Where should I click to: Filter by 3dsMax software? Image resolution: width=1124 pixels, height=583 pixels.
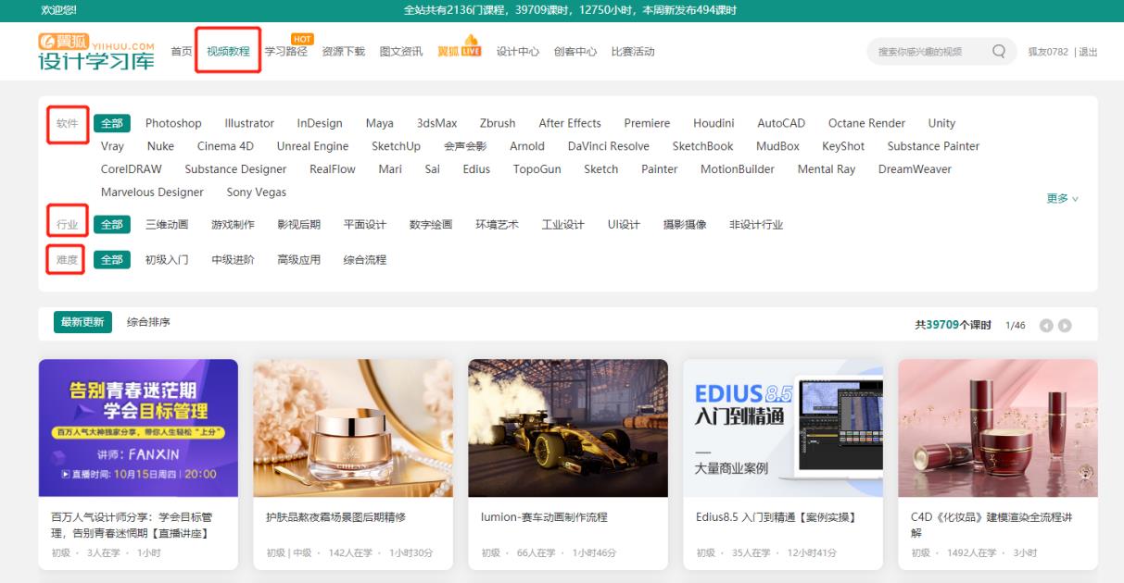coord(437,123)
